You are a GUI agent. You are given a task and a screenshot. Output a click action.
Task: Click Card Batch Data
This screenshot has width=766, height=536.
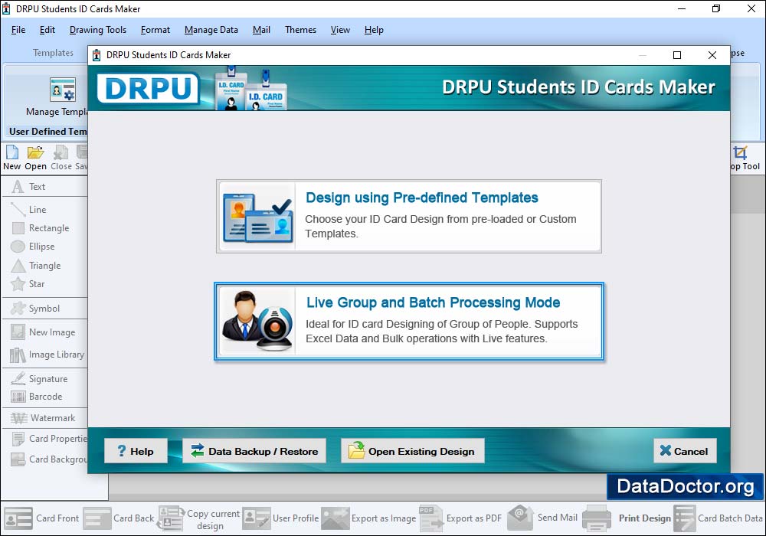719,518
